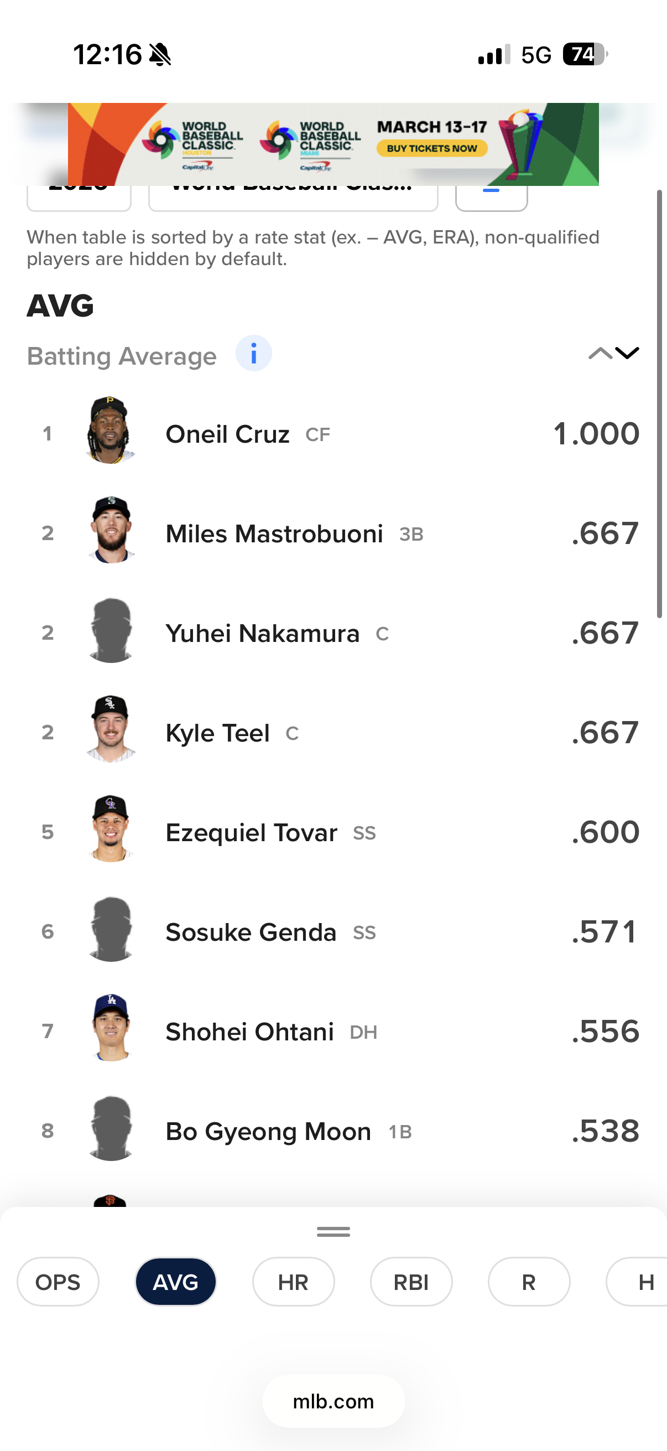667x1451 pixels.
Task: Sort ascending with the up chevron
Action: pos(600,353)
